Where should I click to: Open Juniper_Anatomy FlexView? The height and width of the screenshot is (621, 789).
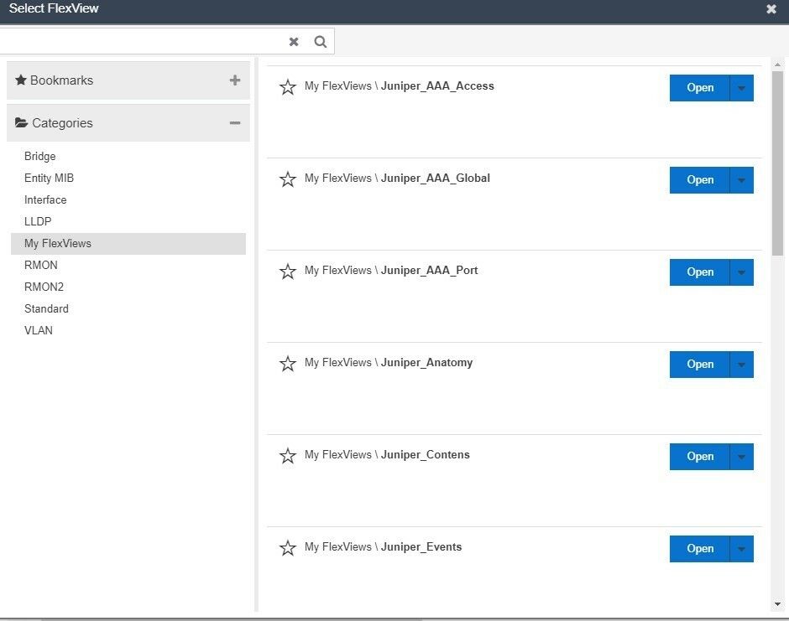pos(699,365)
